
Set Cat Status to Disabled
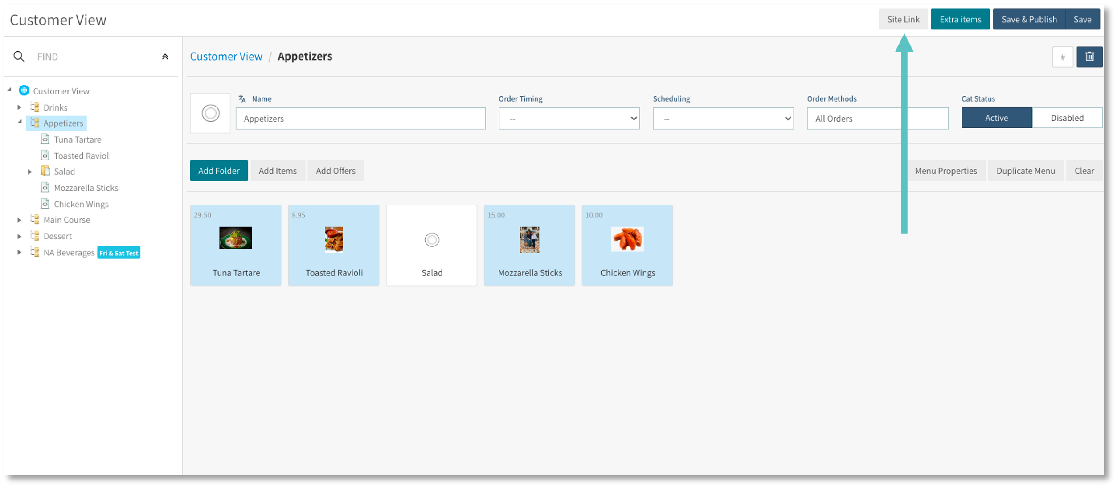pos(1067,118)
